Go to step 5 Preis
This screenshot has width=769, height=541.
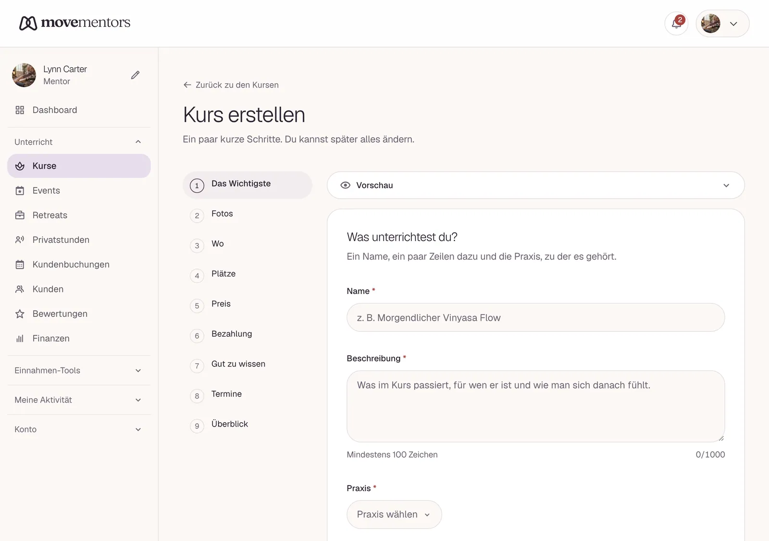[x=247, y=305]
